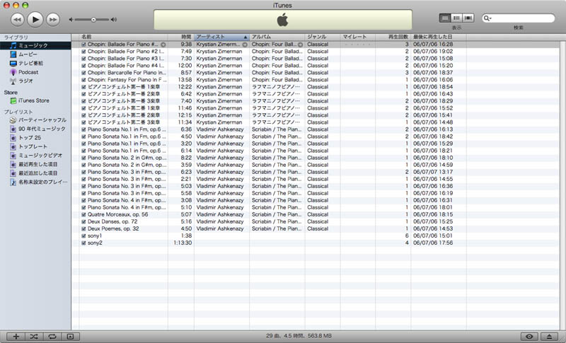Toggle shuffle playback at bottom left
The width and height of the screenshot is (566, 343).
(x=35, y=336)
